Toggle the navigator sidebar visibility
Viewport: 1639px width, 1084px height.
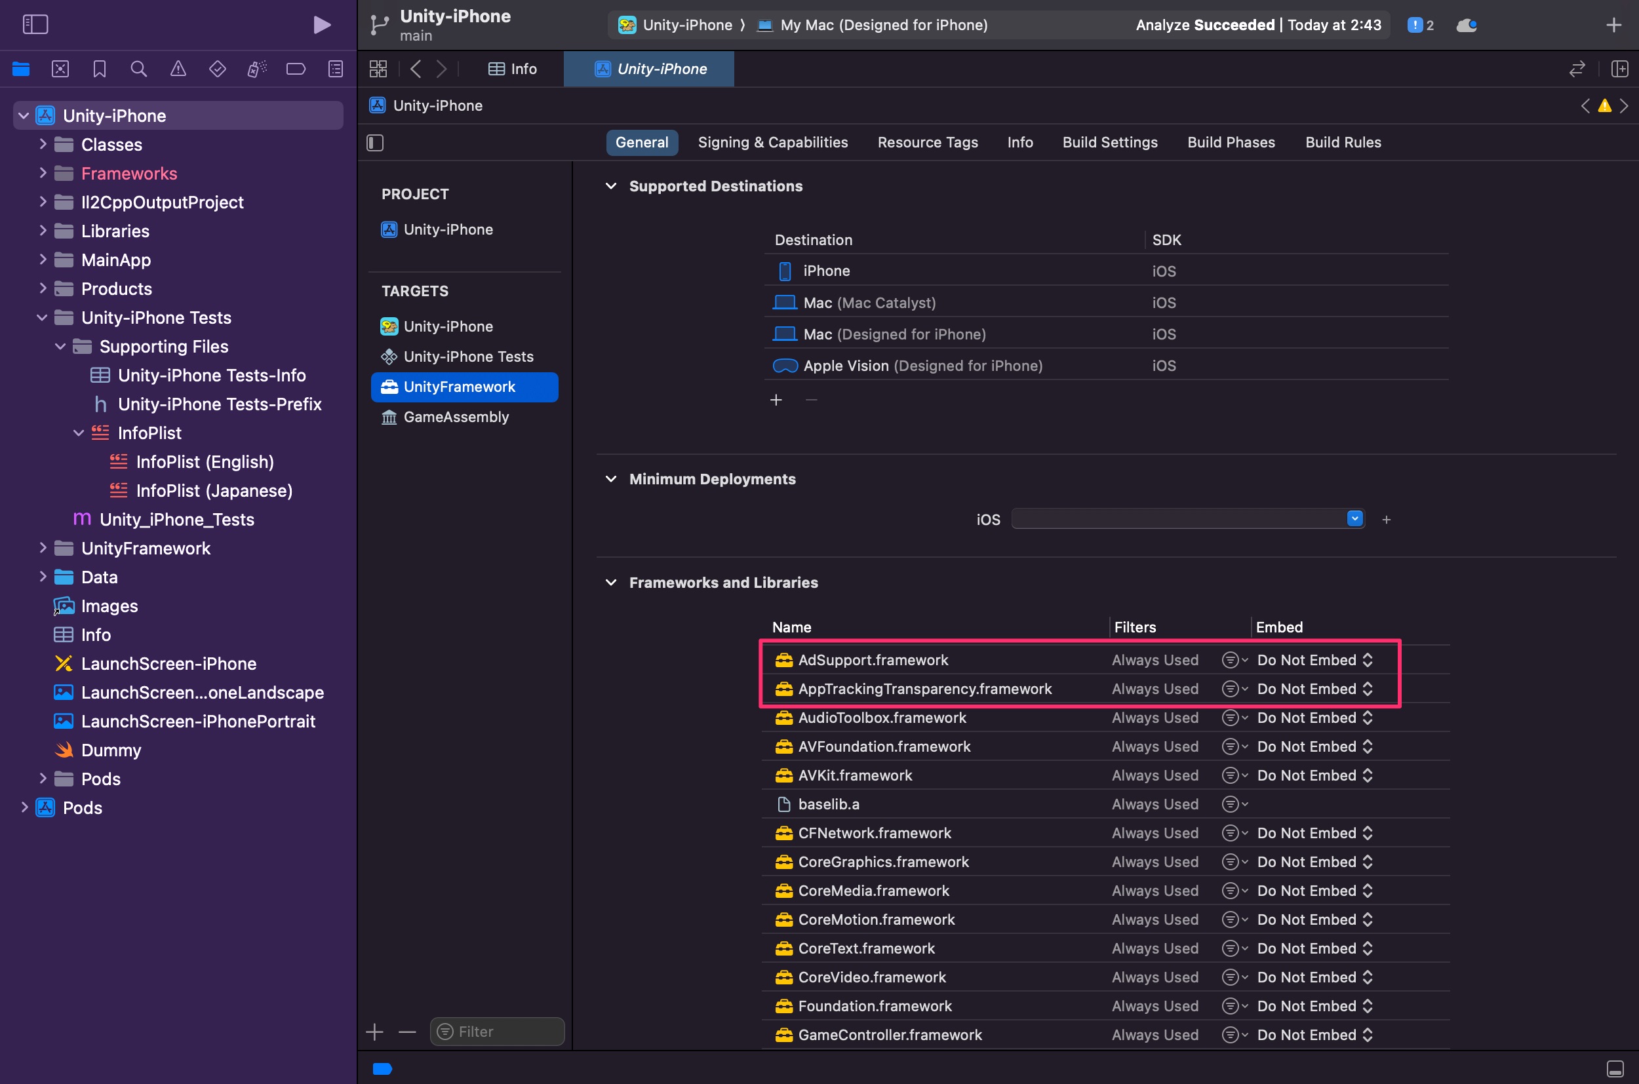pos(35,25)
